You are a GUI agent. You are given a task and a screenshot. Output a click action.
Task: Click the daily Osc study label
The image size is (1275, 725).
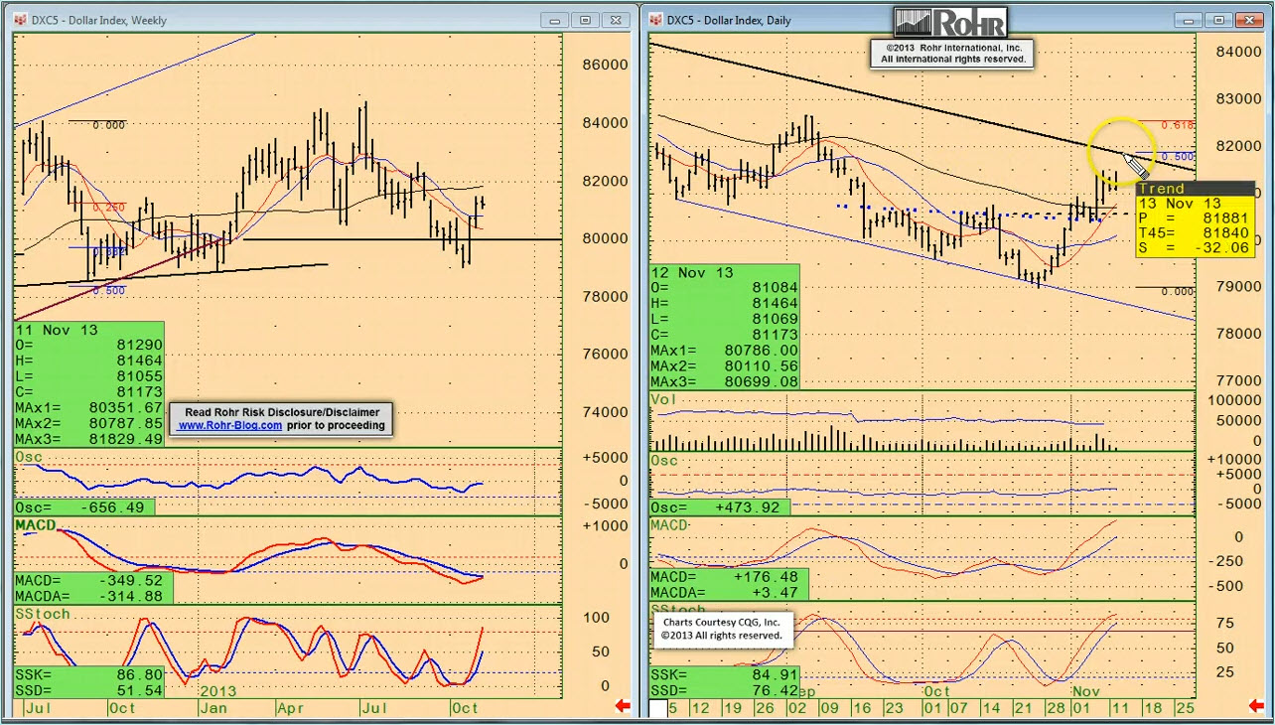coord(663,461)
